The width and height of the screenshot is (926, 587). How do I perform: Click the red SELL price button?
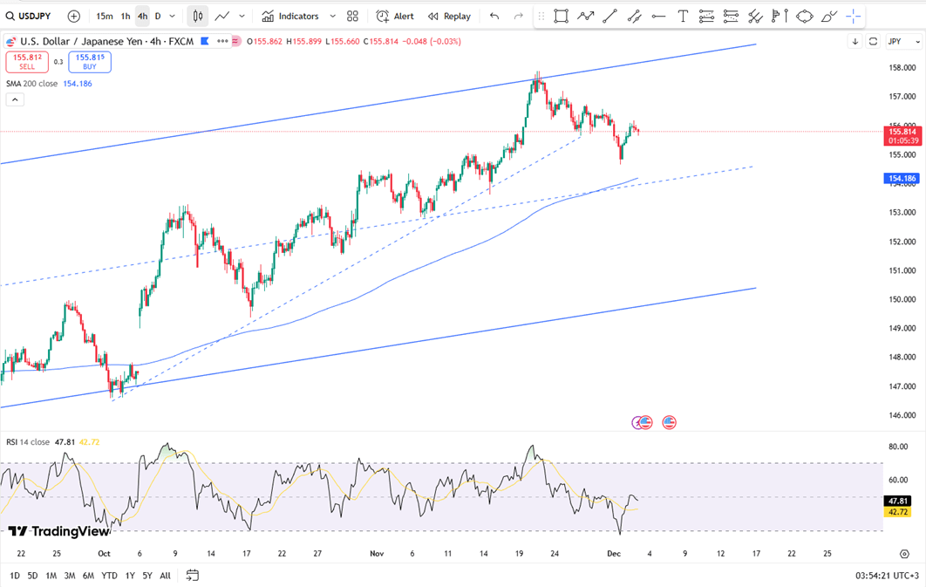point(26,61)
